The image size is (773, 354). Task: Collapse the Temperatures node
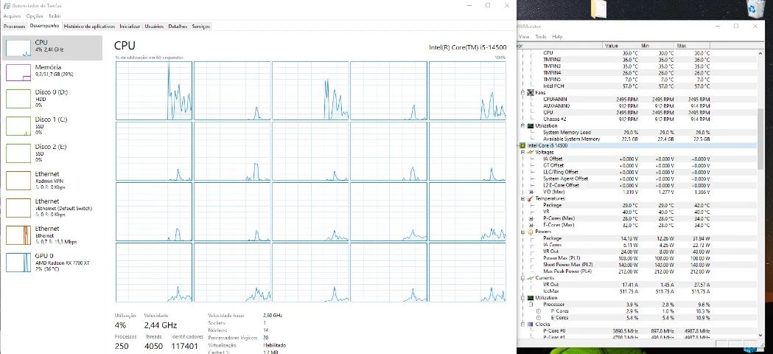coord(523,198)
